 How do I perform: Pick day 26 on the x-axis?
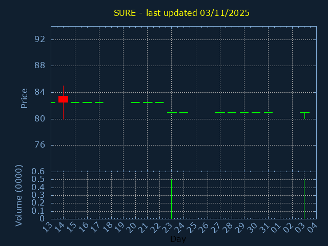coord(205,227)
